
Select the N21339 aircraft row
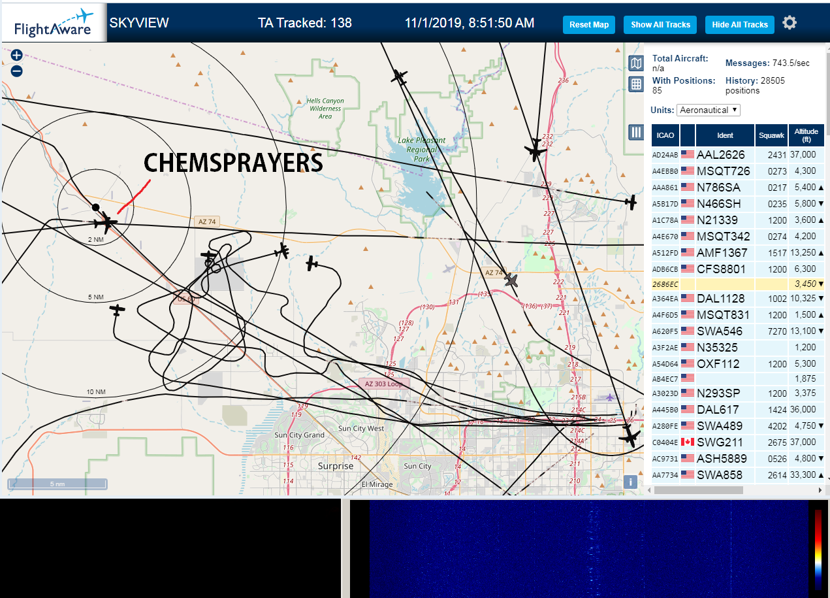[x=738, y=220]
